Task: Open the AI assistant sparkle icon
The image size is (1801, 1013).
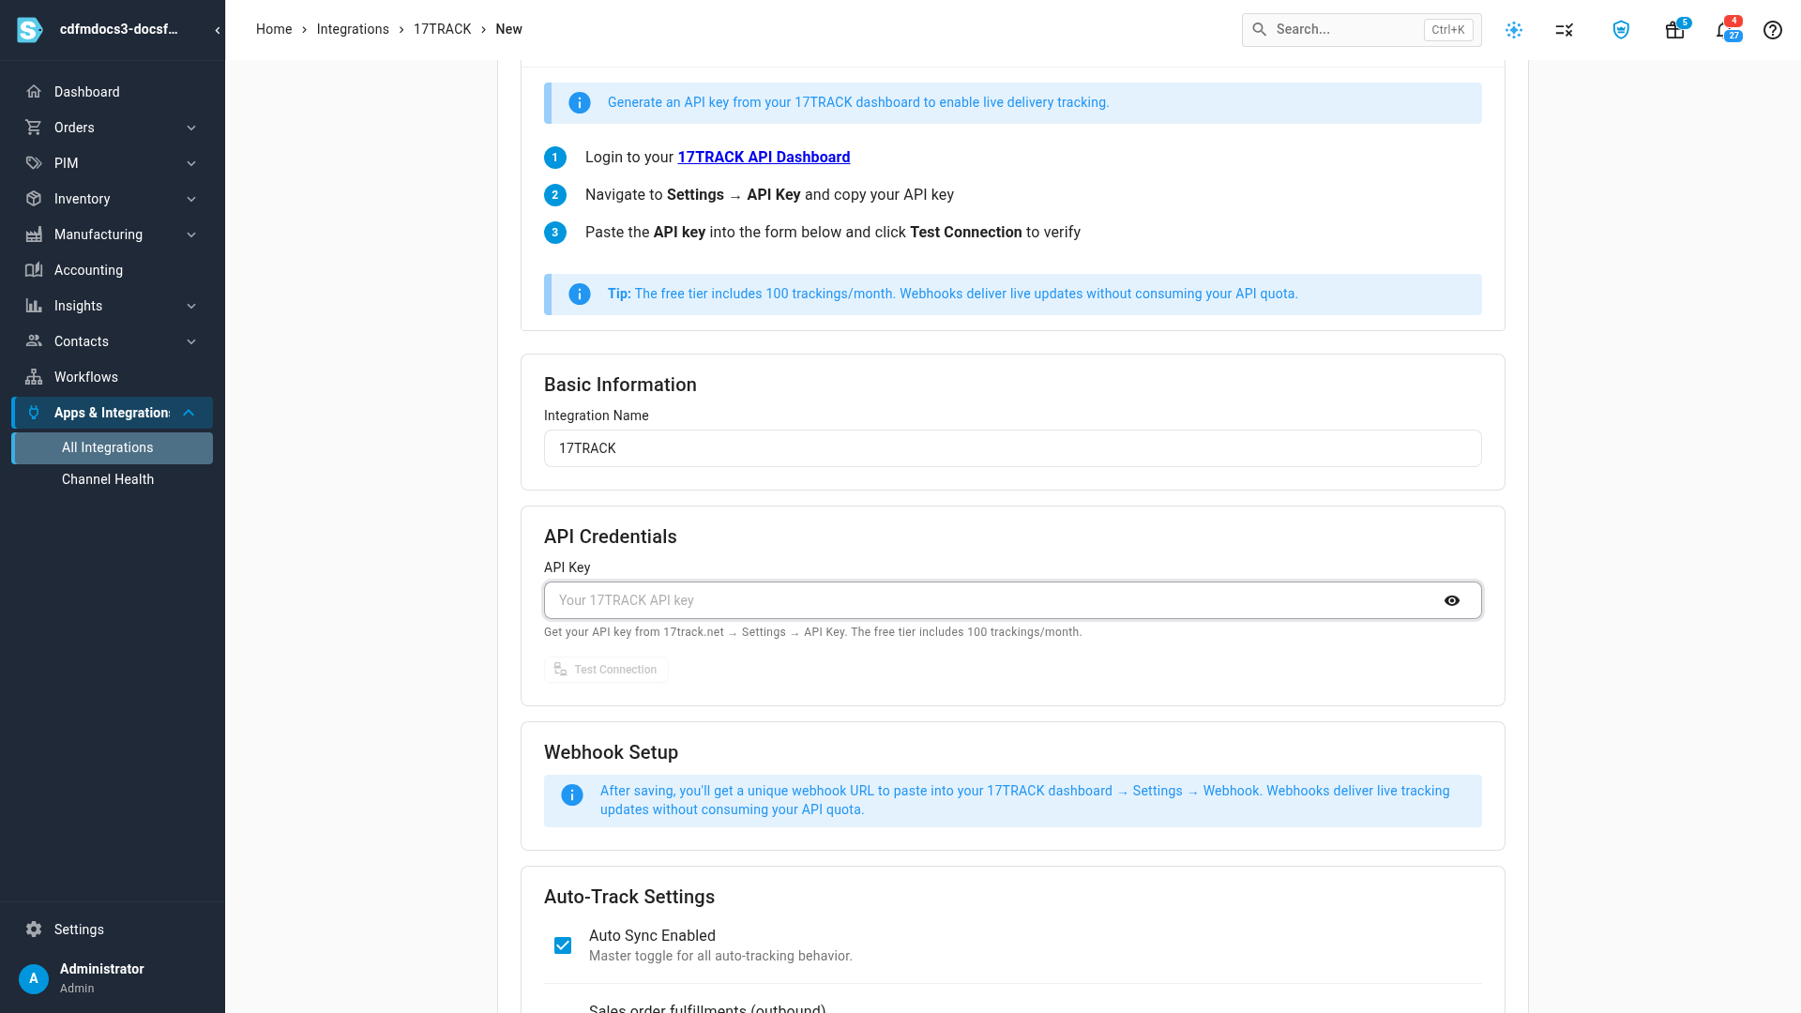Action: 1514,30
